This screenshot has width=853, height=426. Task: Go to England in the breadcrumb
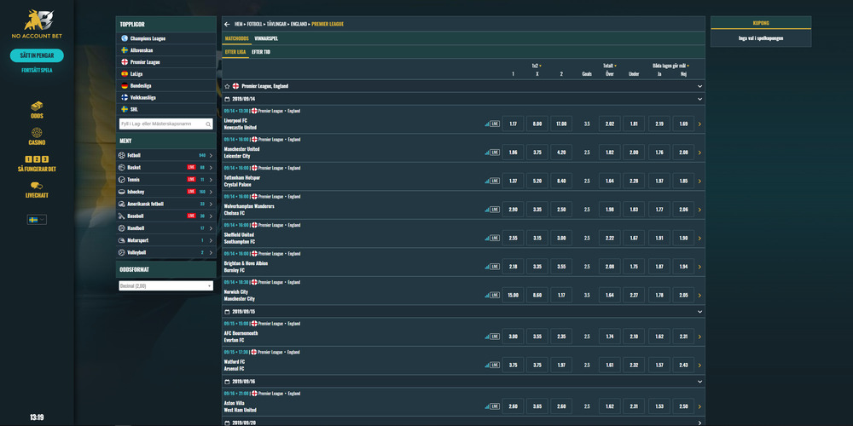[x=299, y=24]
